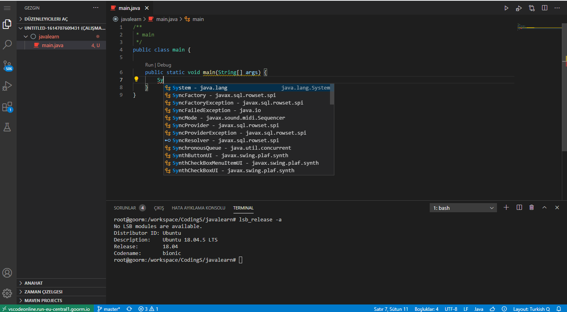Close the main.java editor tab
Image resolution: width=567 pixels, height=312 pixels.
click(x=147, y=8)
